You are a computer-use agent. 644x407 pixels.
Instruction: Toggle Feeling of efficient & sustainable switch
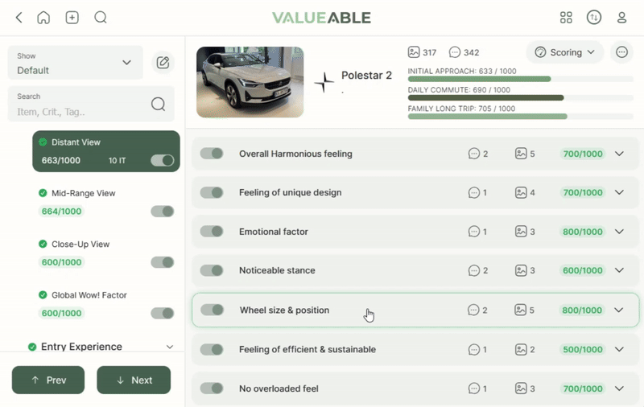pos(212,349)
